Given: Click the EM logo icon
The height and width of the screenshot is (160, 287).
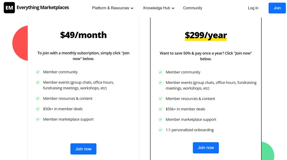Looking at the screenshot, I should tap(9, 8).
